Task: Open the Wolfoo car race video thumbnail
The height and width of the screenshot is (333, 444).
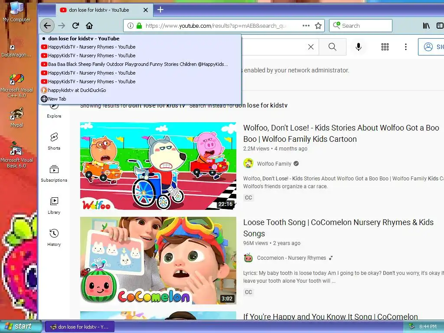Action: click(158, 166)
